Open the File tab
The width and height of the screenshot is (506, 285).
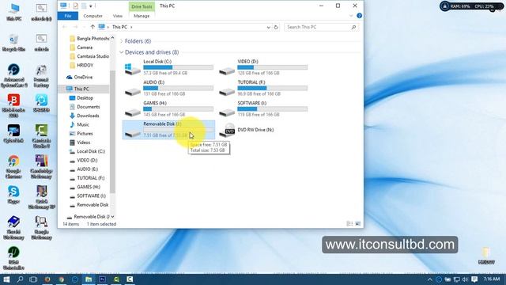coord(68,16)
